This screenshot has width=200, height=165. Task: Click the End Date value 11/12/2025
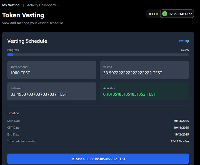181,135
